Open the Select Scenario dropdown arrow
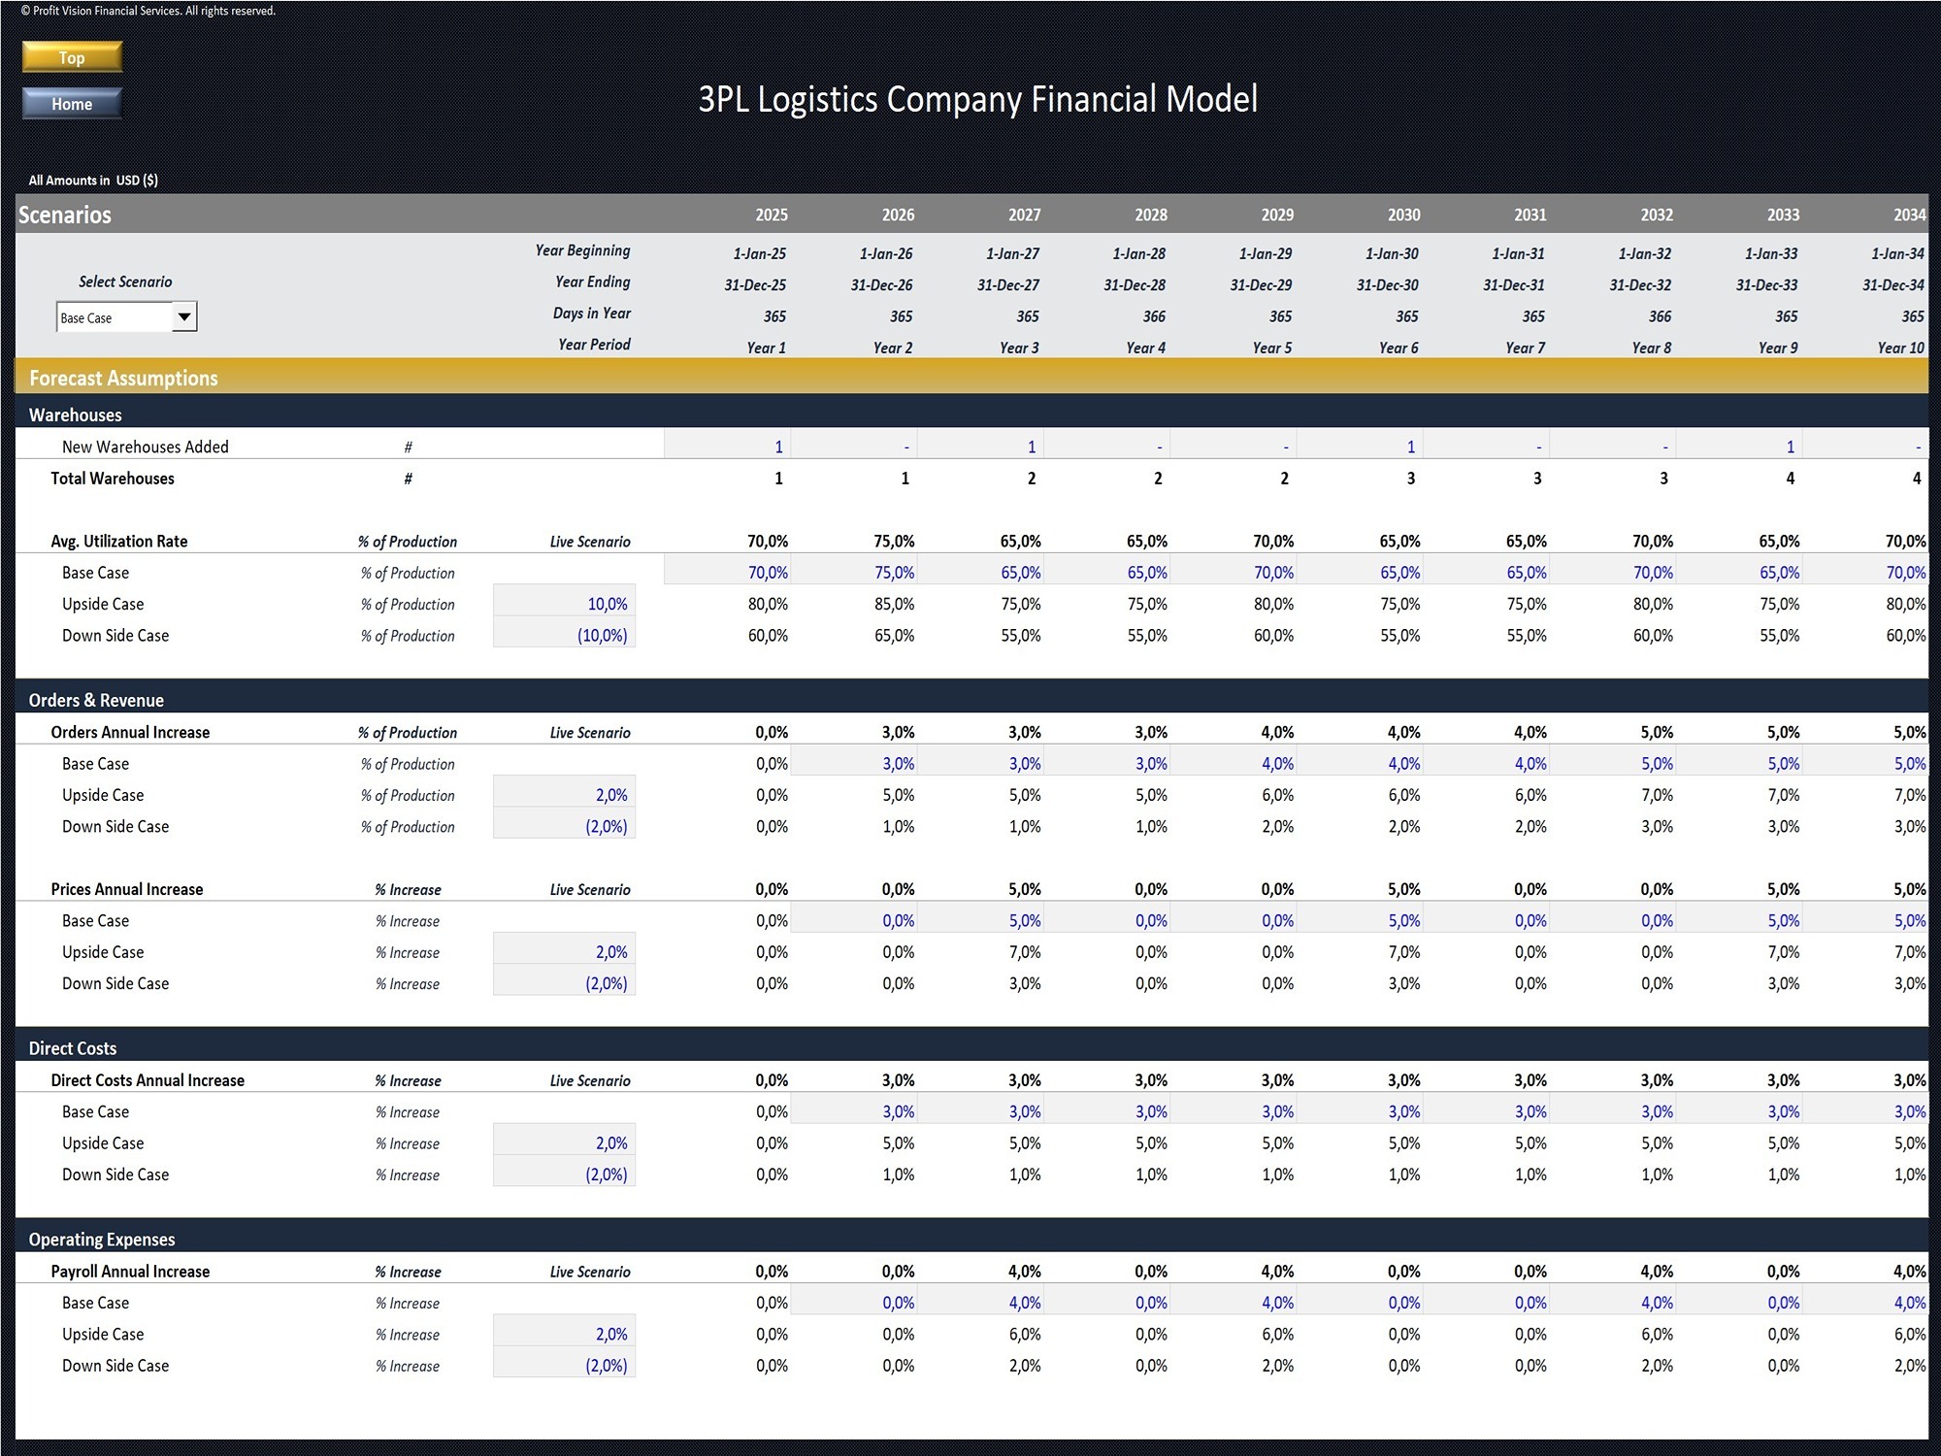1941x1456 pixels. [x=184, y=316]
